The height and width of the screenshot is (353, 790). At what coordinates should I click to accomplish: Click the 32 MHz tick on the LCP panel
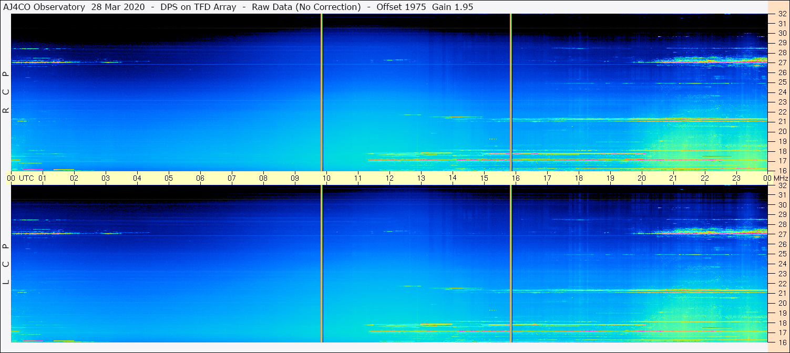(782, 185)
